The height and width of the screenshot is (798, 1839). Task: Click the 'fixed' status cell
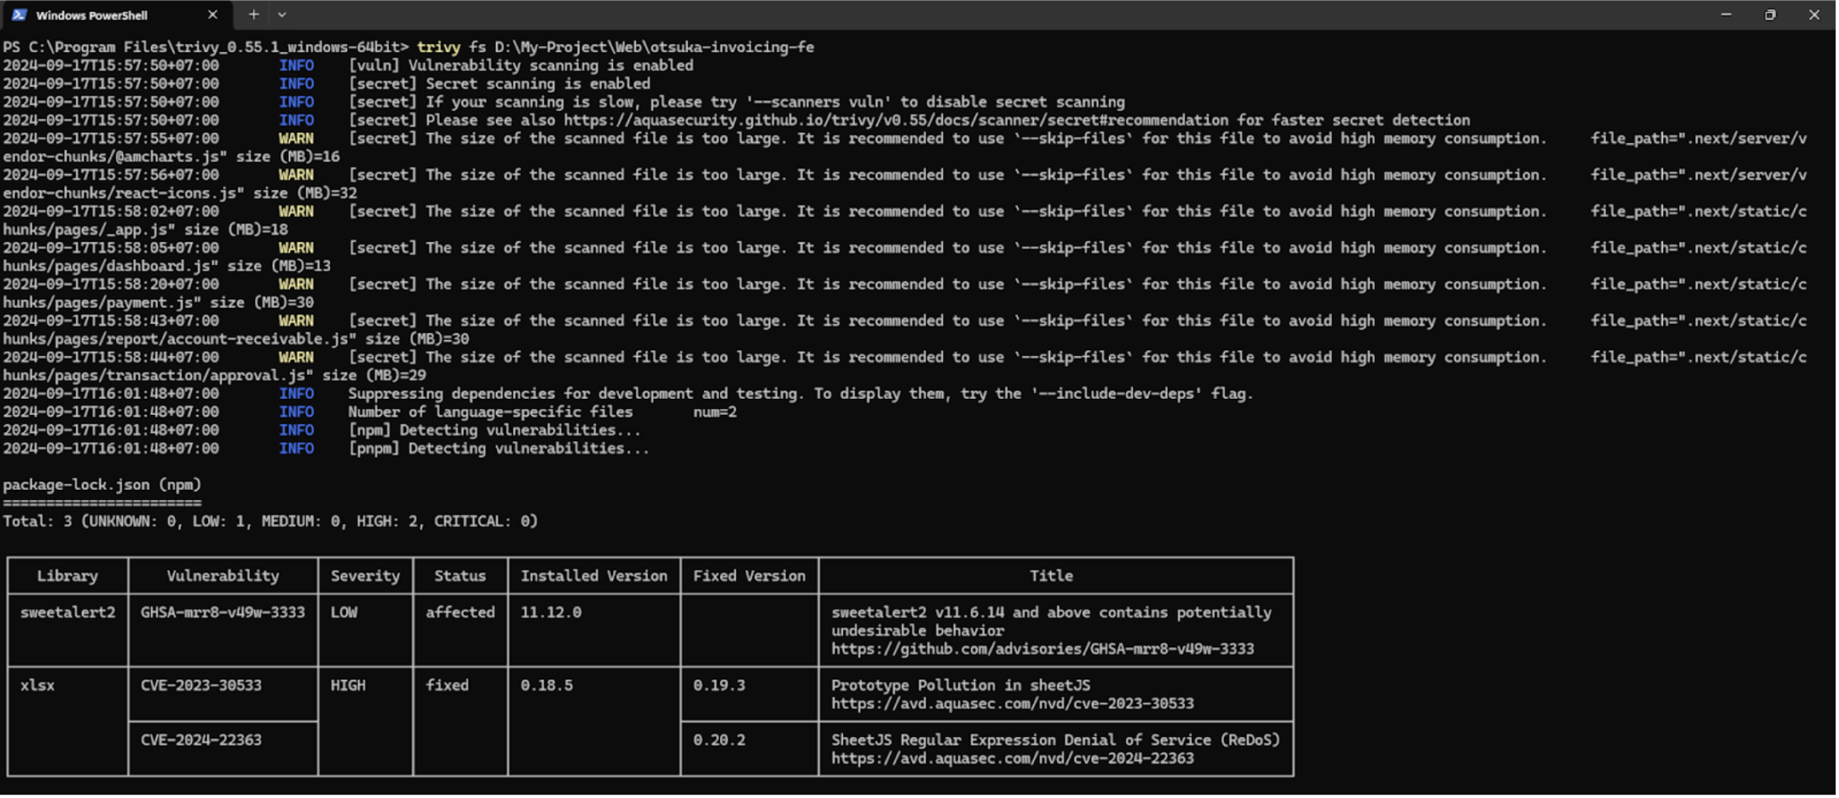pyautogui.click(x=446, y=686)
